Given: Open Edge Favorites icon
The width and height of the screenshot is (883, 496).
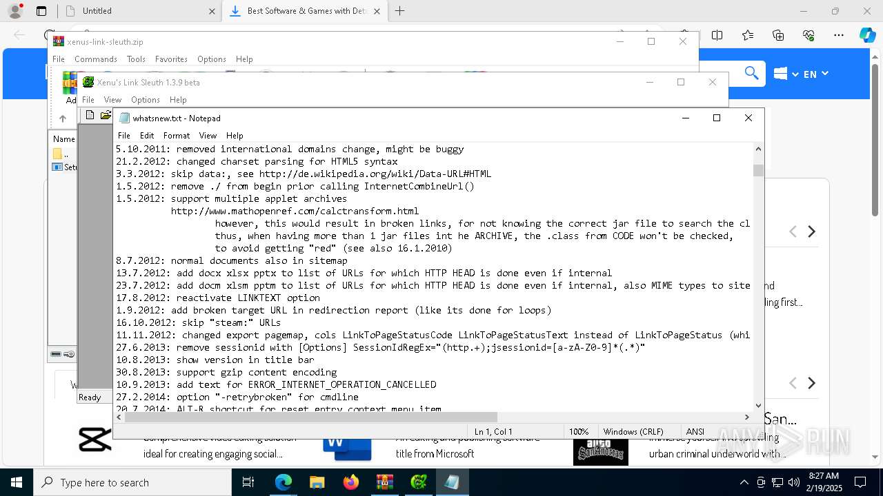Looking at the screenshot, I should pyautogui.click(x=748, y=35).
